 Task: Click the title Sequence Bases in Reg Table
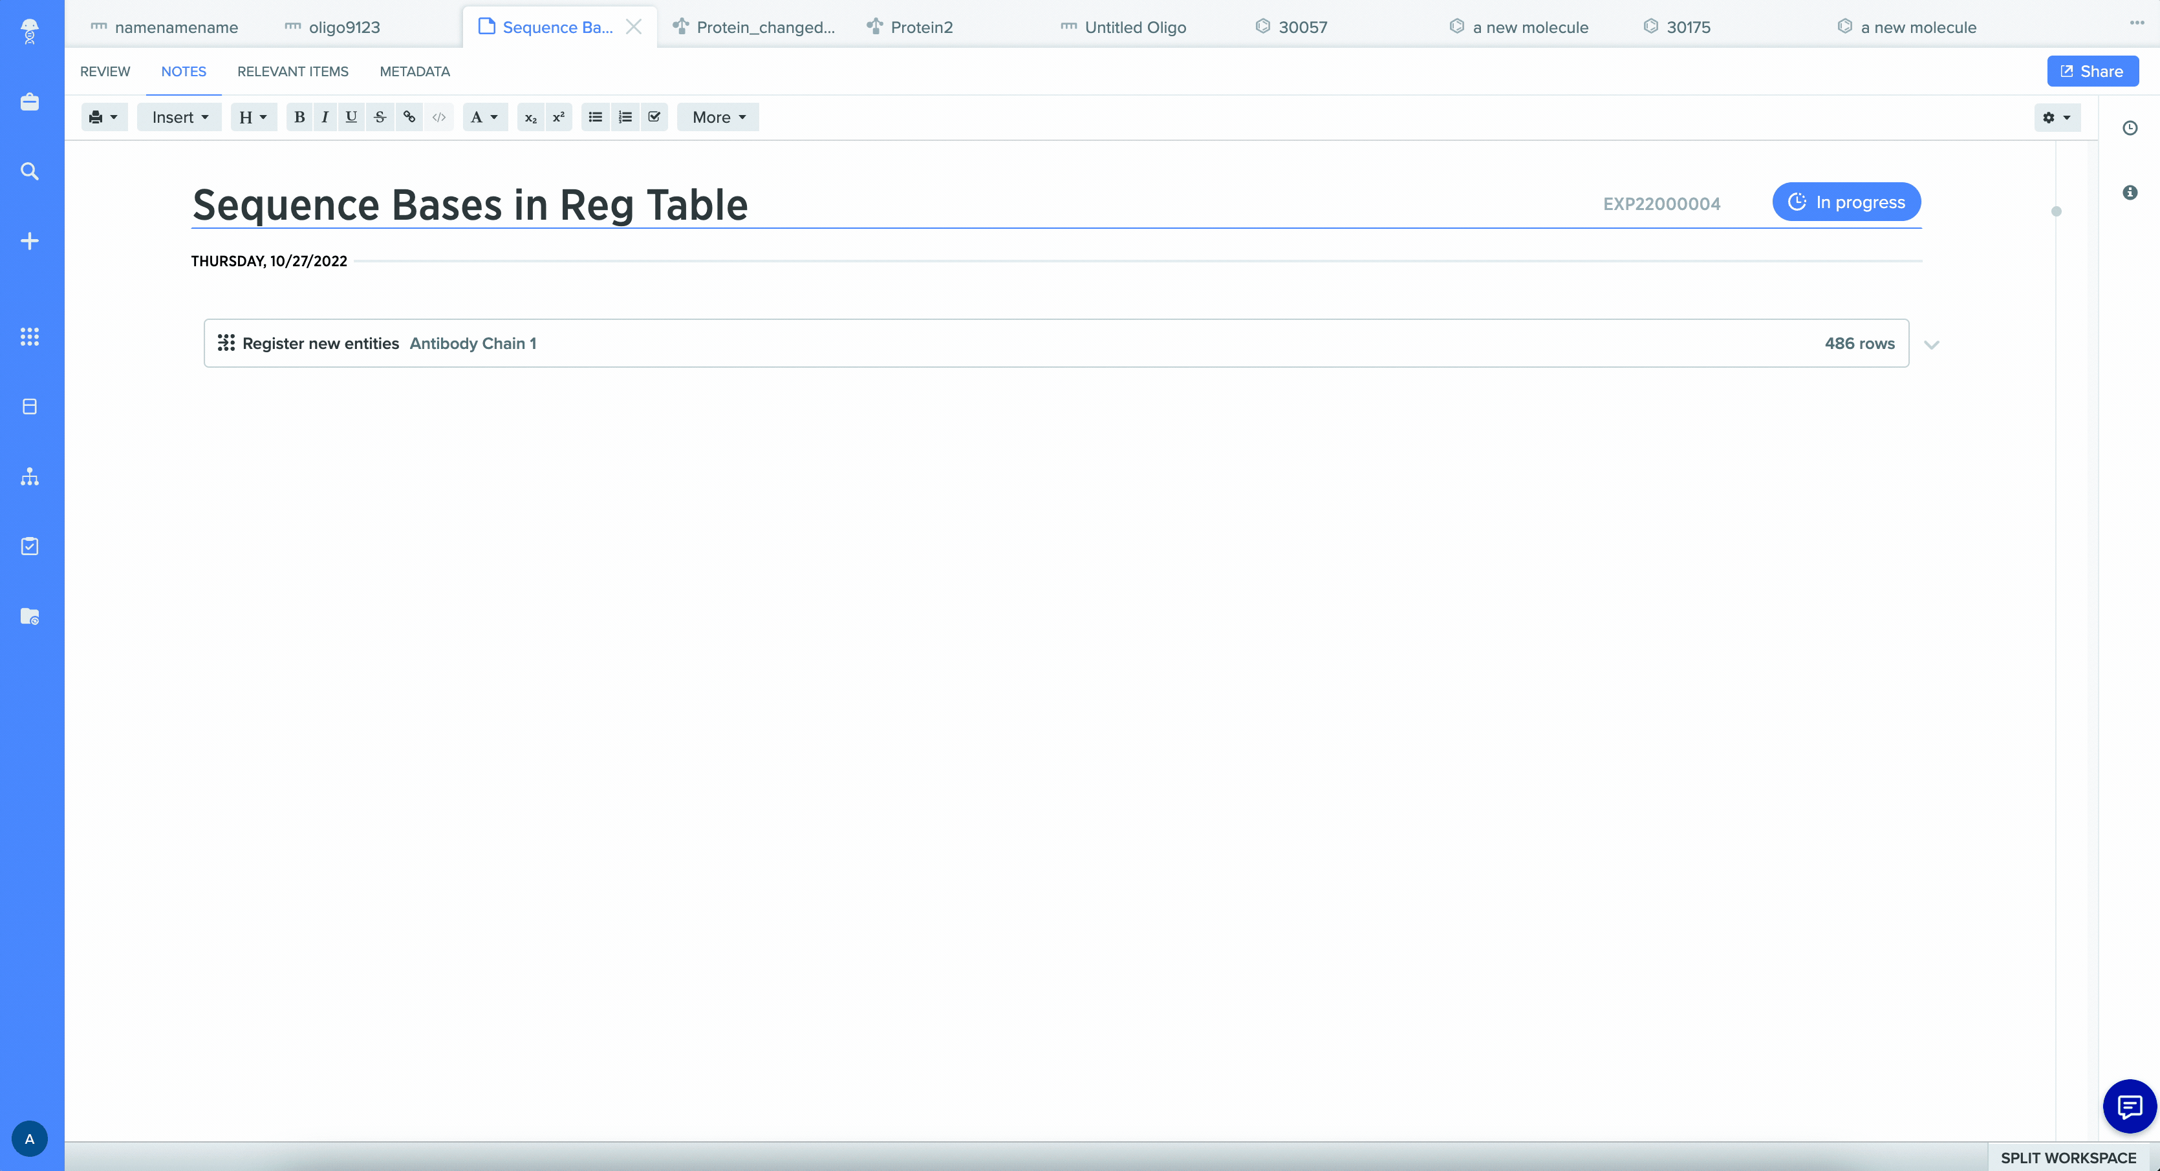point(470,204)
